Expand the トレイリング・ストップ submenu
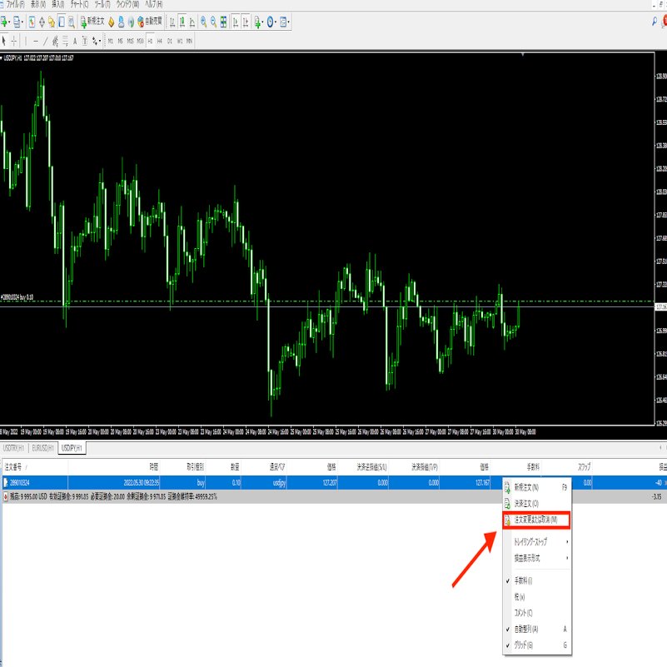667x667 pixels. [x=537, y=542]
